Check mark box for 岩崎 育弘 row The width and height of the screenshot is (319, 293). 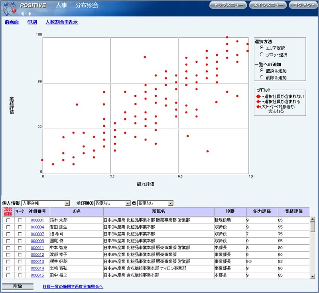tap(20, 269)
